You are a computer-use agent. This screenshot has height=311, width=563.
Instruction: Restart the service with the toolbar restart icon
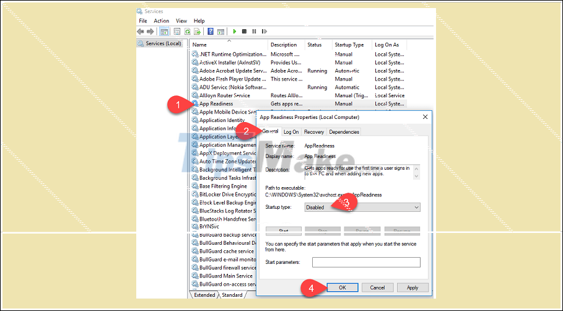[264, 32]
